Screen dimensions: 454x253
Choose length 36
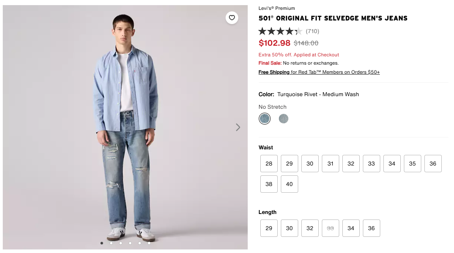[372, 228]
